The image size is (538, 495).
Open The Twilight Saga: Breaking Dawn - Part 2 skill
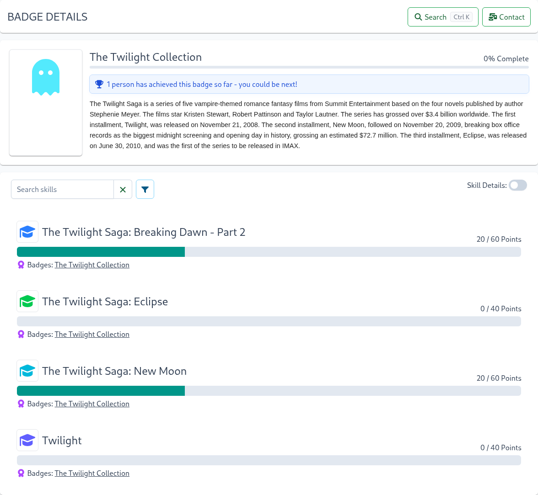click(144, 232)
